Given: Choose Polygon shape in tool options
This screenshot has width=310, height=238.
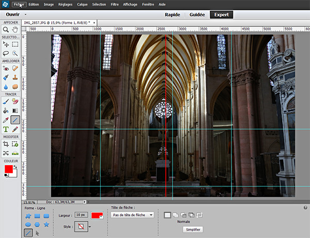Looking at the screenshot, I should pos(37,225).
